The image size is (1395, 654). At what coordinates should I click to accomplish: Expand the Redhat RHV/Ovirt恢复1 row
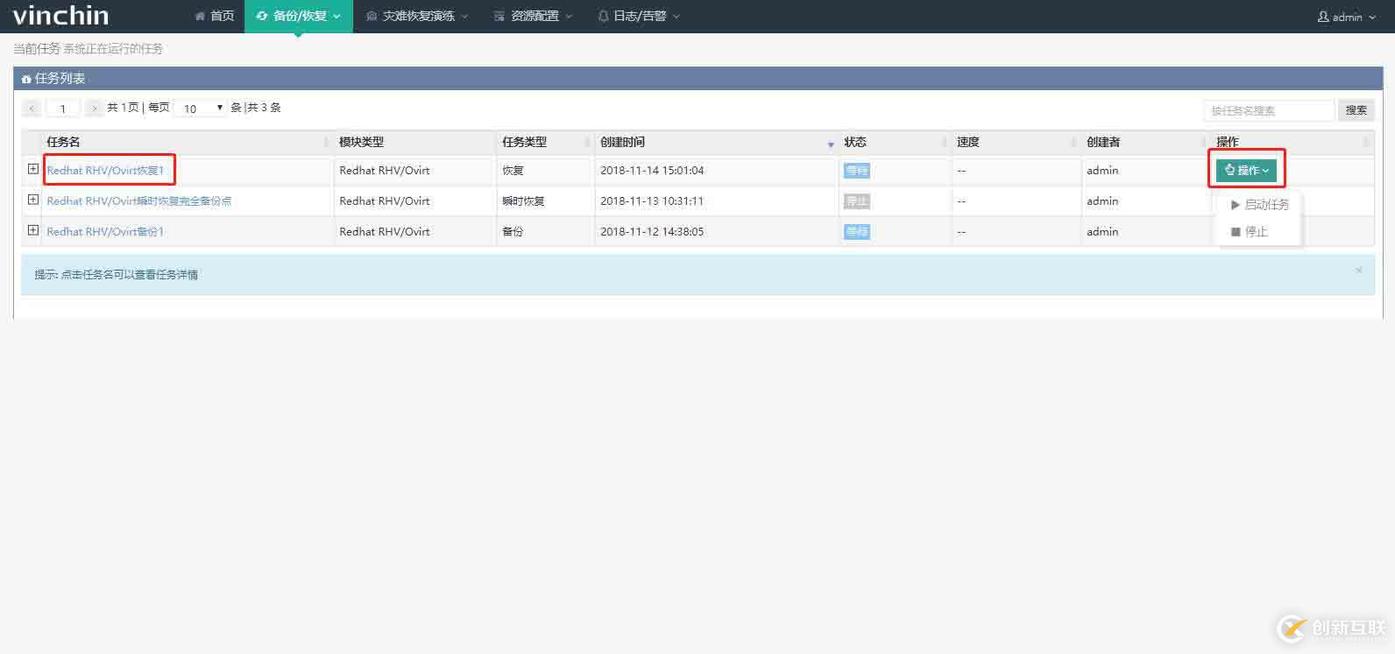[33, 169]
